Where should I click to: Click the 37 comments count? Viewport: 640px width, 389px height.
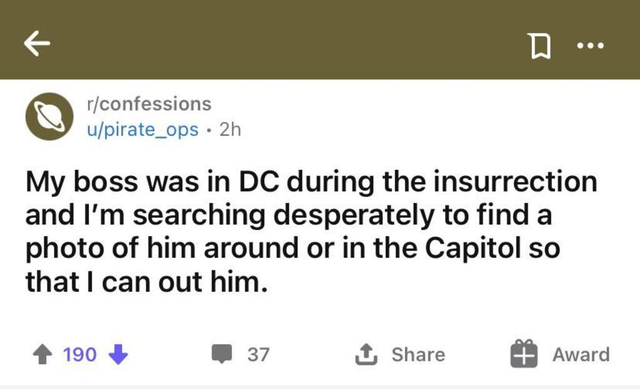click(x=258, y=355)
